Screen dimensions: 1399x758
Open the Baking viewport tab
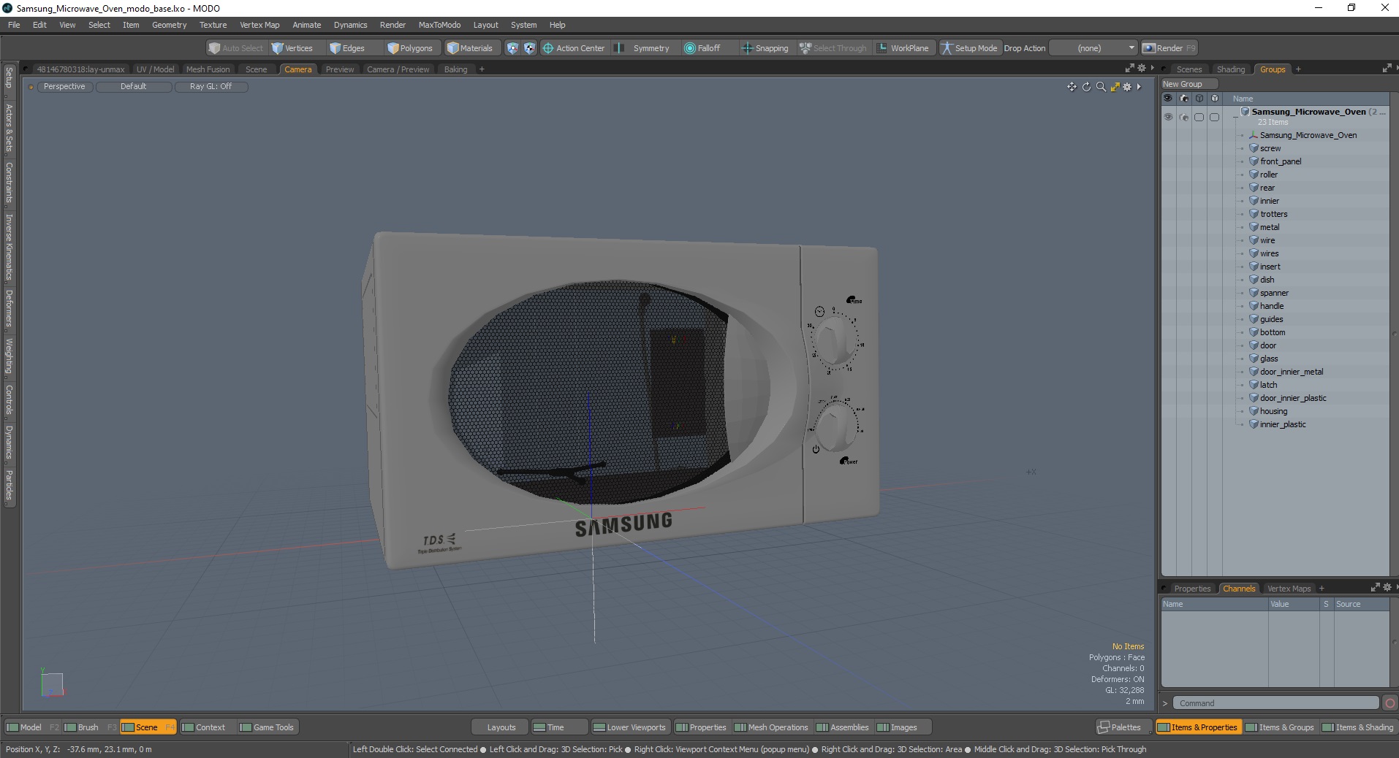pos(456,69)
